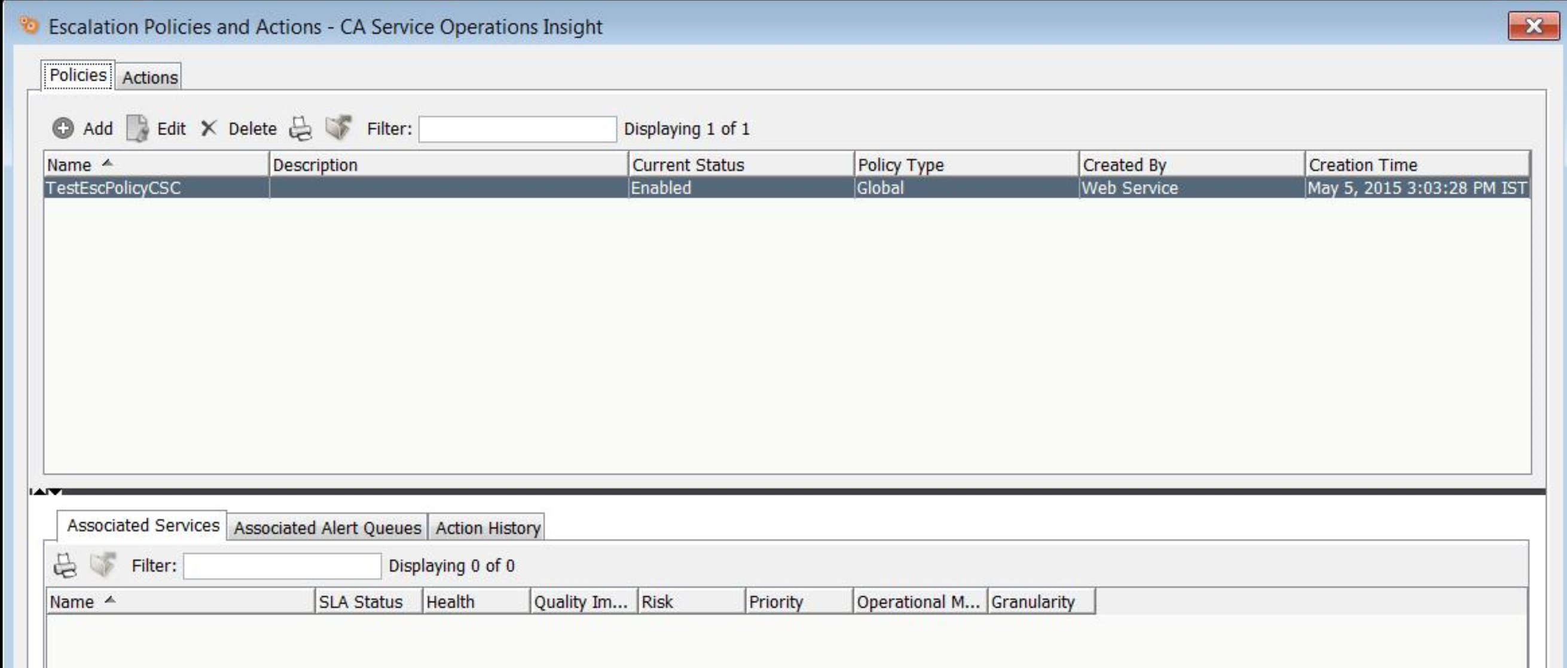Click the policies Filter text field
Image resolution: width=1567 pixels, height=668 pixels.
point(517,129)
